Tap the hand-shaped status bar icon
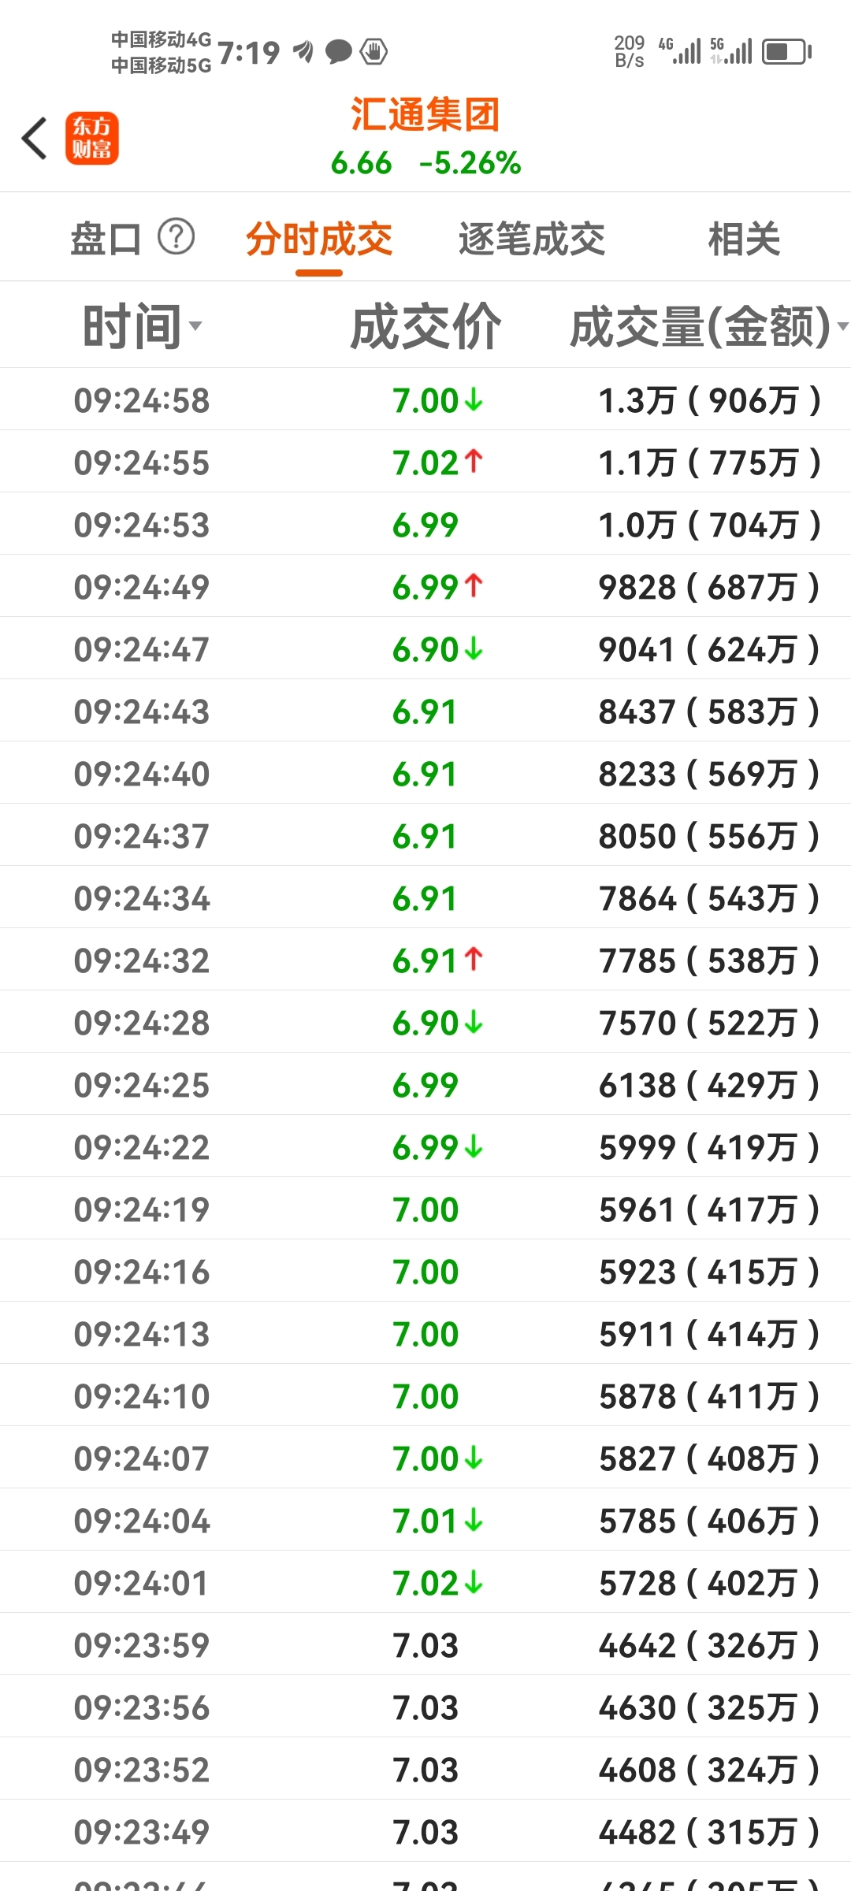851x1891 pixels. (373, 52)
